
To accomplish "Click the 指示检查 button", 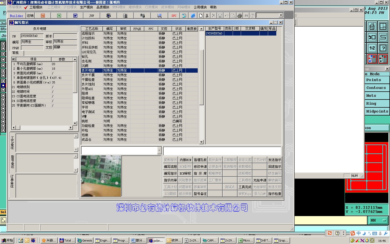I will pyautogui.click(x=275, y=194).
